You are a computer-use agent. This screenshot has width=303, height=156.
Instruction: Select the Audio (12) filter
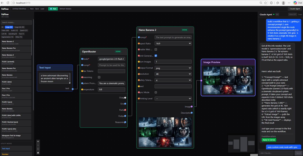pos(14,31)
